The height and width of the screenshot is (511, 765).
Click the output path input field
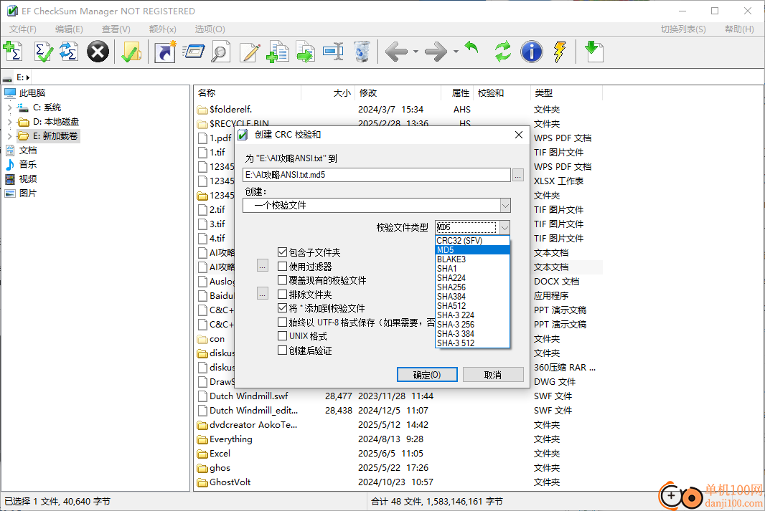click(x=377, y=175)
